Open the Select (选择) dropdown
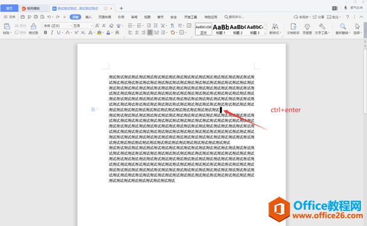Image resolution: width=367 pixels, height=226 pixels. (x=357, y=29)
